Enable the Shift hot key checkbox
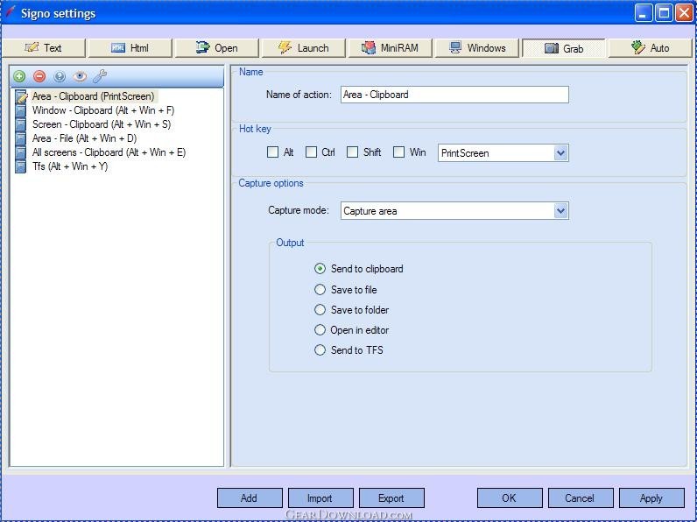The height and width of the screenshot is (522, 697). point(352,152)
